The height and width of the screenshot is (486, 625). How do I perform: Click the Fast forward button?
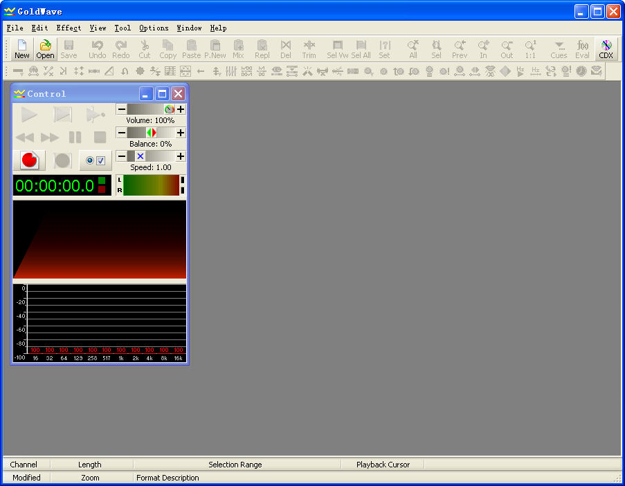[x=50, y=138]
